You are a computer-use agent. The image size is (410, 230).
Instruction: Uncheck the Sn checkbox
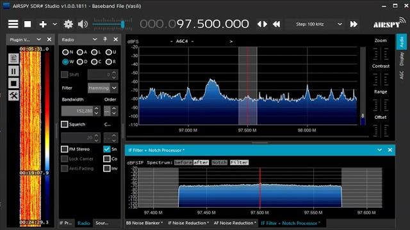pyautogui.click(x=107, y=149)
